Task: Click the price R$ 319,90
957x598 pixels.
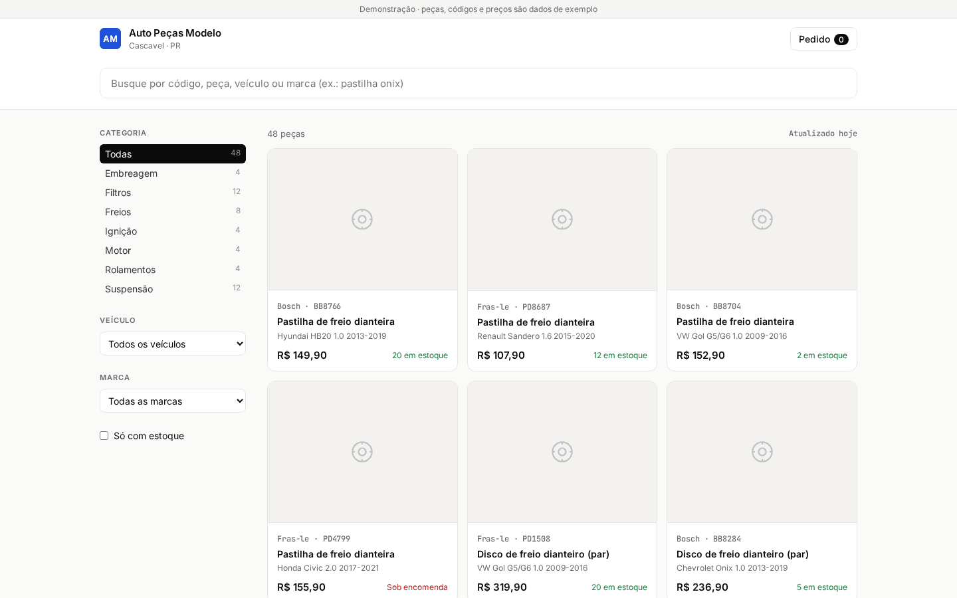Action: click(x=502, y=587)
